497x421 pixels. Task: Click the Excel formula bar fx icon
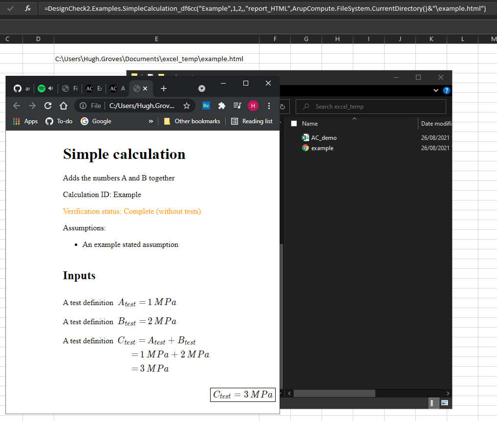pos(28,8)
